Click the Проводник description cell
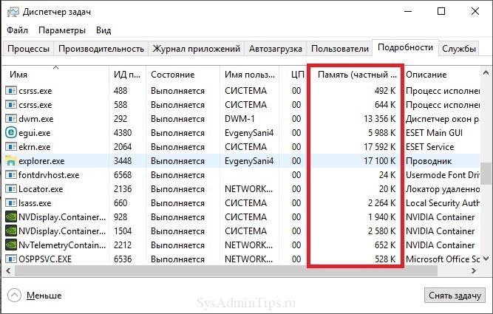This screenshot has width=493, height=314. 429,161
